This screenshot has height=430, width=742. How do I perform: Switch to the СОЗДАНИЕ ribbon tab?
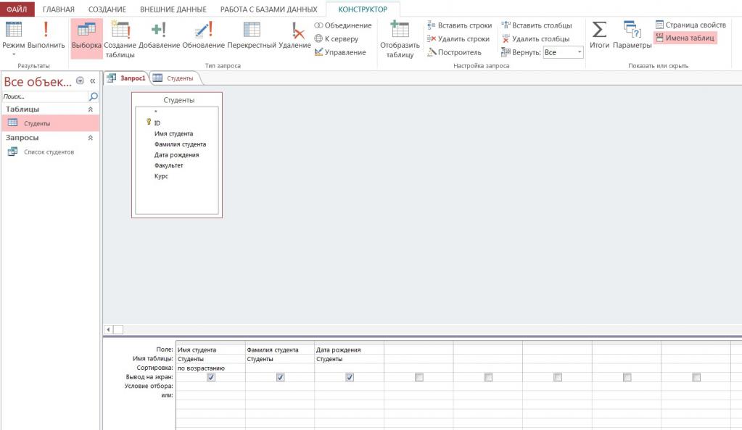[107, 9]
